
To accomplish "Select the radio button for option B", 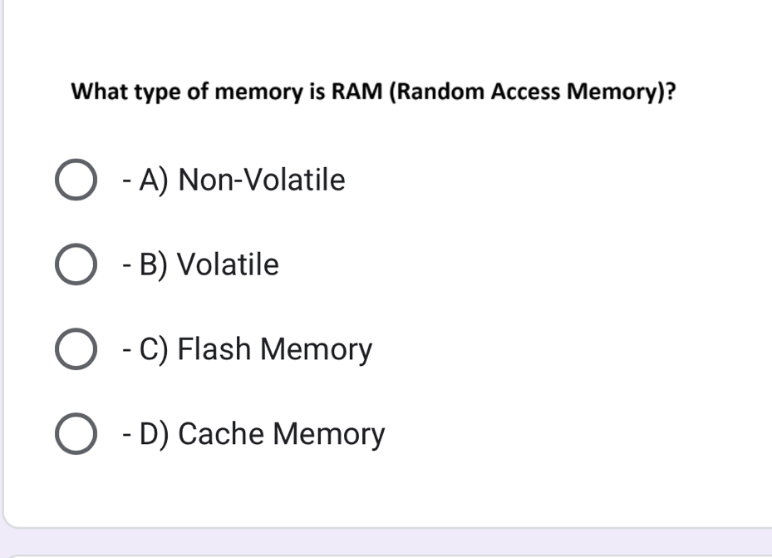I will 76,265.
